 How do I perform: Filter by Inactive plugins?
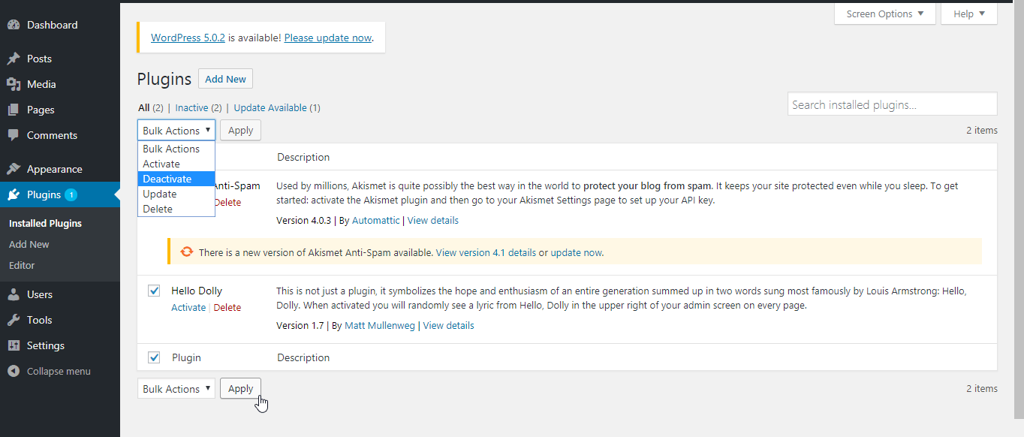198,108
